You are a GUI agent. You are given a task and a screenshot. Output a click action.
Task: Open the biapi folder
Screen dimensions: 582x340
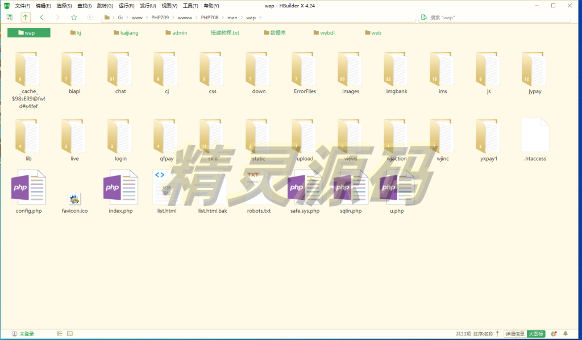tap(74, 73)
